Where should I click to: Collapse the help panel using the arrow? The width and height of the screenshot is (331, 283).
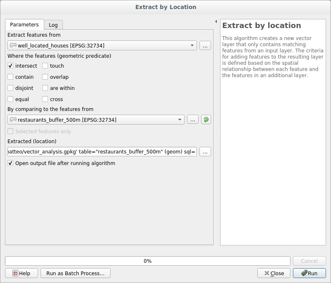click(216, 21)
